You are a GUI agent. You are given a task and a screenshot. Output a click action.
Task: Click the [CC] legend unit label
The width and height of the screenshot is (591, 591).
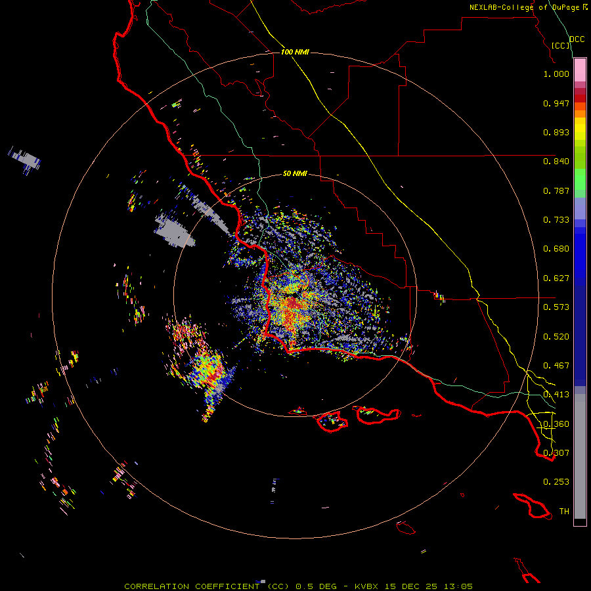pos(561,45)
